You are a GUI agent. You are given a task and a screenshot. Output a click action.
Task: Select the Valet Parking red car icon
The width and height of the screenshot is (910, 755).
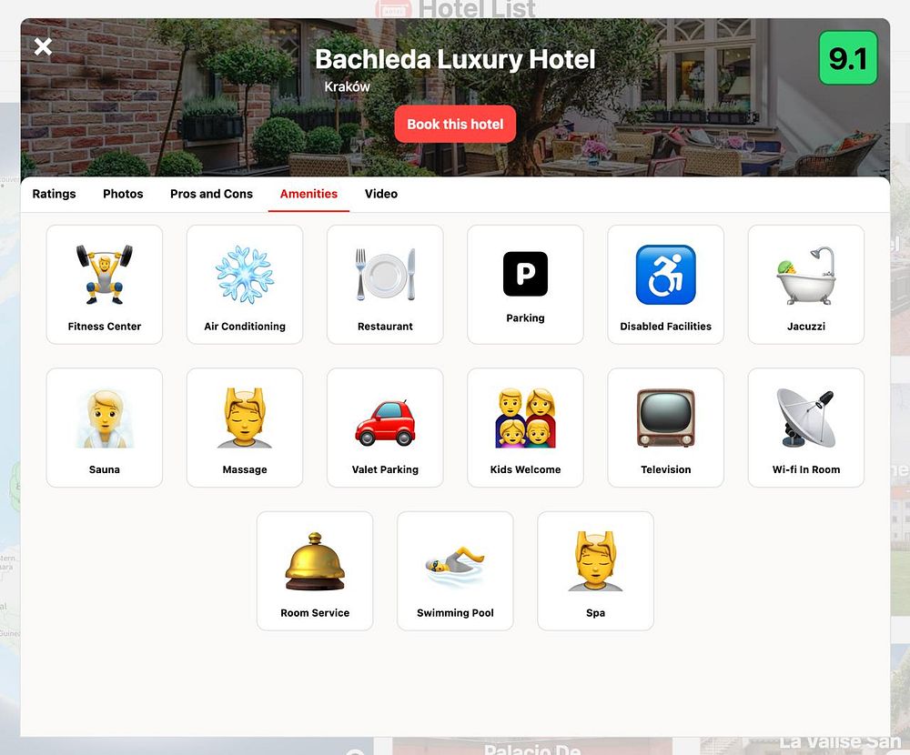[x=385, y=422]
